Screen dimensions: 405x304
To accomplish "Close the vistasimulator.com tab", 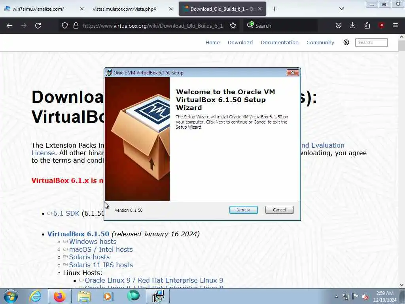I will pos(171,9).
